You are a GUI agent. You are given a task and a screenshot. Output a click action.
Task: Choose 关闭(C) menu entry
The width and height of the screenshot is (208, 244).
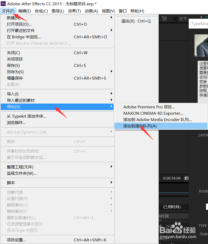(x=57, y=53)
